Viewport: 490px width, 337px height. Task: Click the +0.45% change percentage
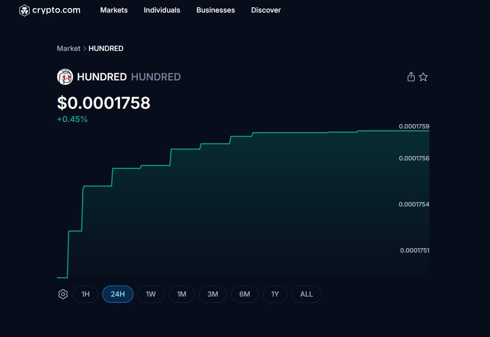[x=72, y=120]
